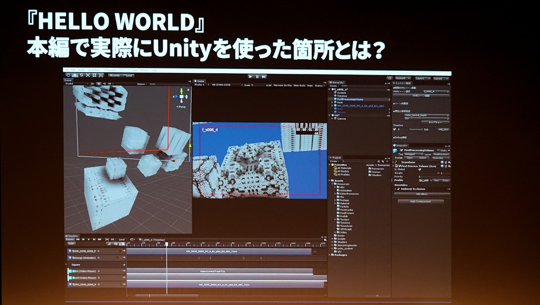Open the Display 1 dropdown
This screenshot has height=305, width=540.
[201, 85]
